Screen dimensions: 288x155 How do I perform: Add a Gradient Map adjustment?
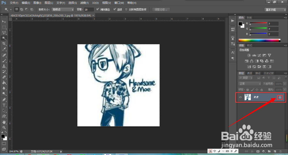point(269,67)
